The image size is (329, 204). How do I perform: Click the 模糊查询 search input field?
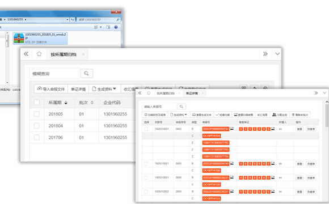pos(54,73)
